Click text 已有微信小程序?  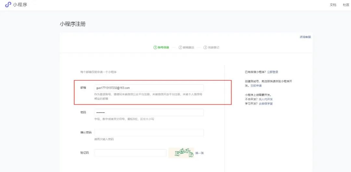(x=255, y=72)
